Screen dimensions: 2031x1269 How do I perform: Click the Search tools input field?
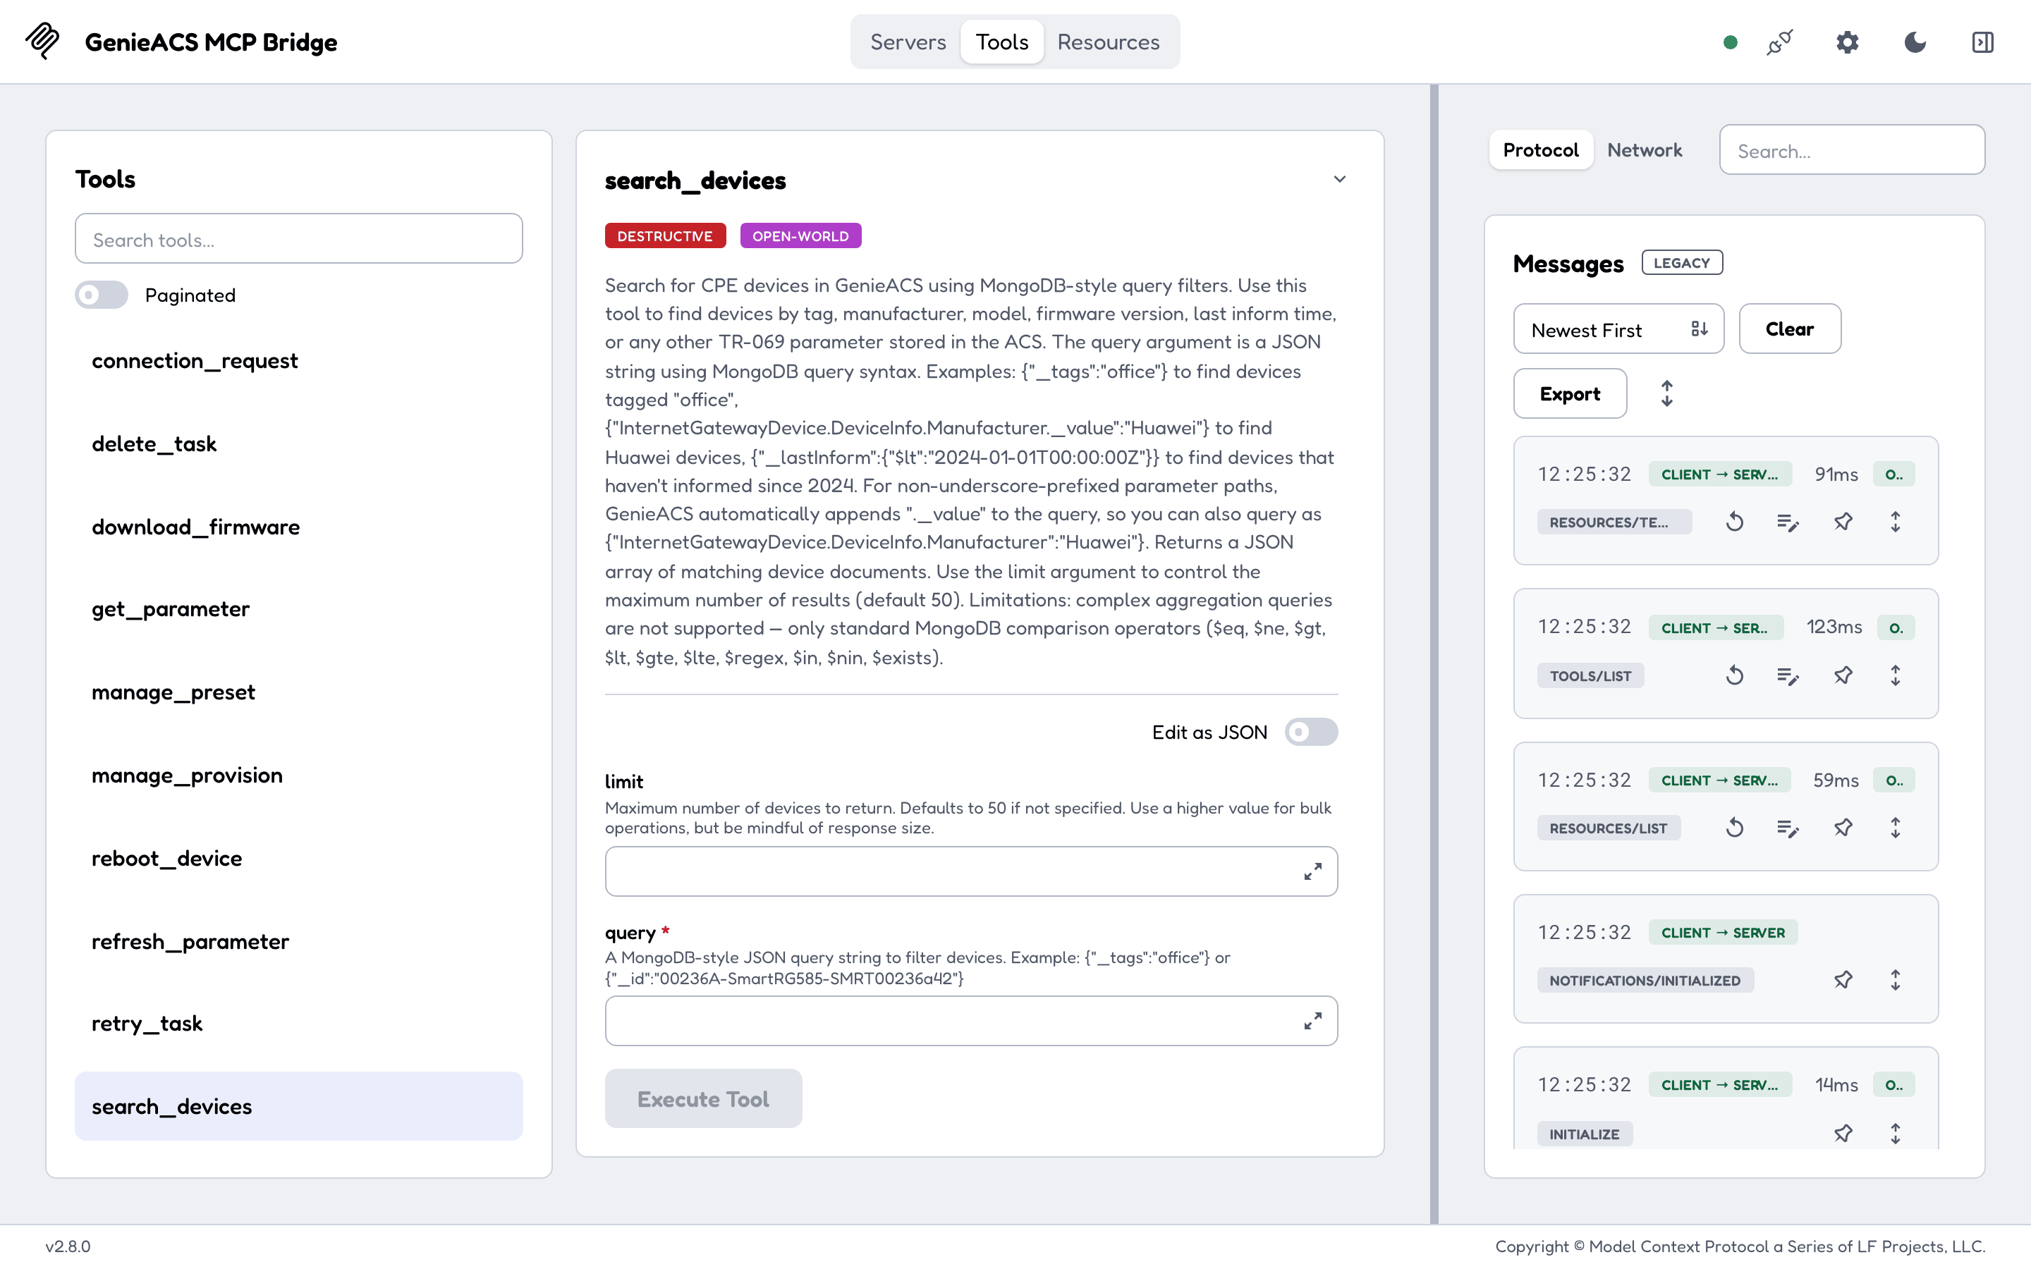tap(298, 239)
